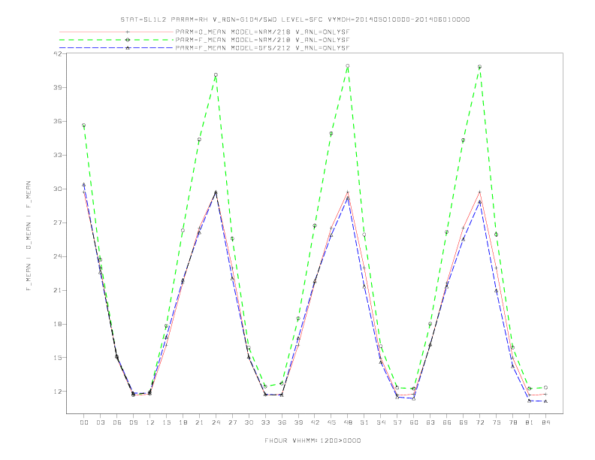Click the x-axis label FHOUR VHHMM:1200>0000
Screen dimensions: 595x460
[313, 440]
